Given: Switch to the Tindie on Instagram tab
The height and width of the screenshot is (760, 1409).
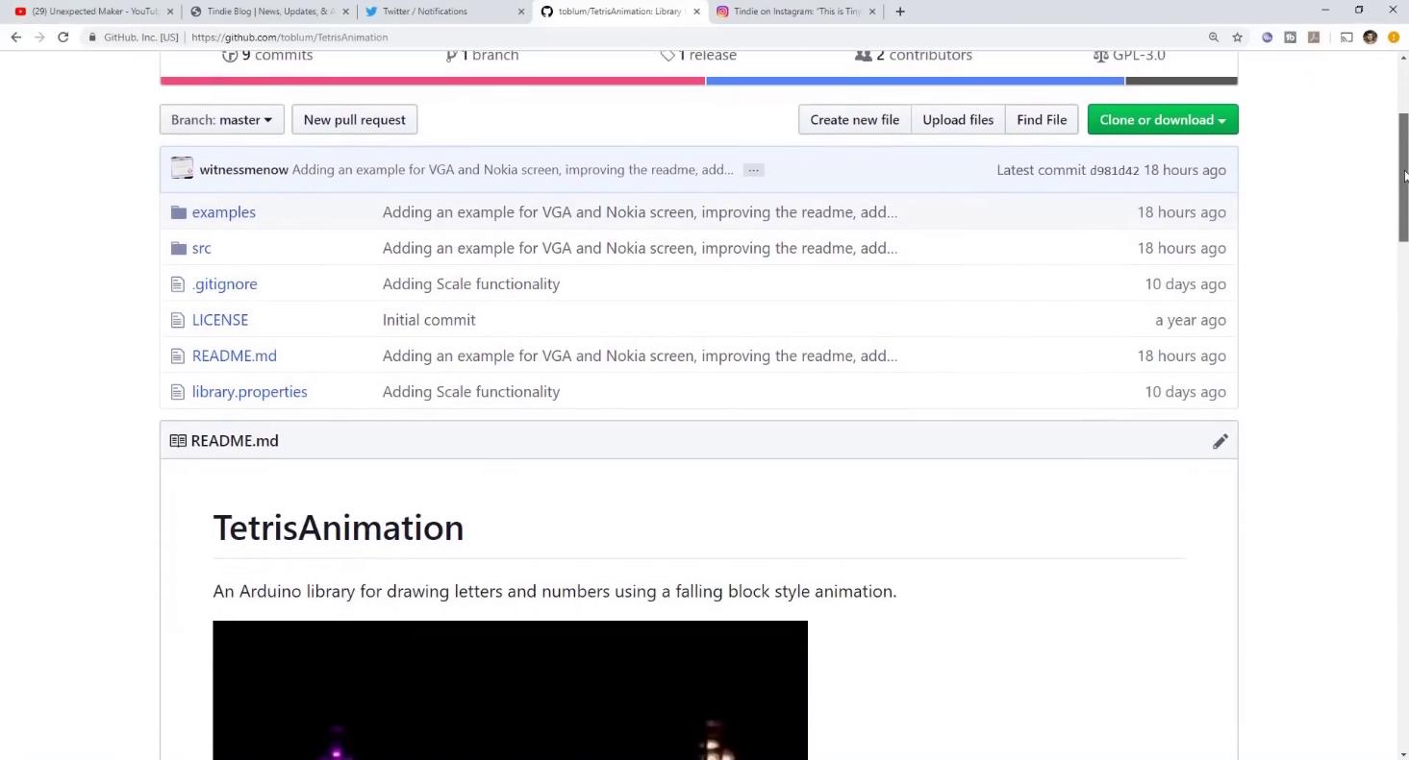Looking at the screenshot, I should (795, 12).
